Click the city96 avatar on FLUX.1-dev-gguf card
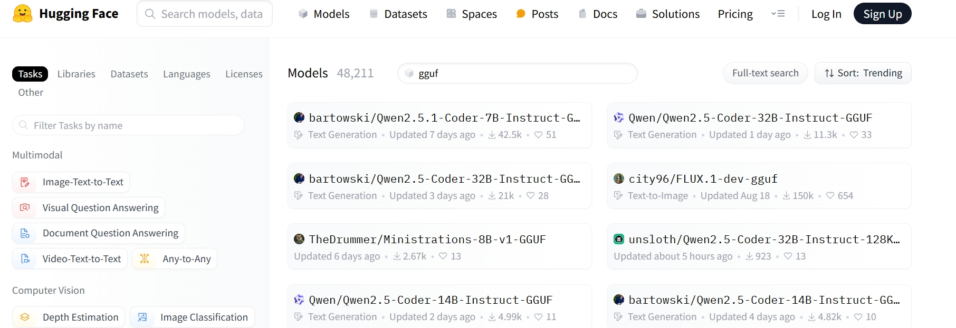 (x=619, y=178)
